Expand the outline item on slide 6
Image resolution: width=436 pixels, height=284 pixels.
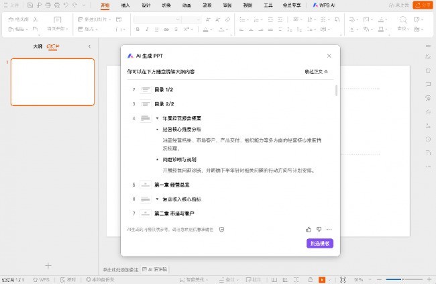coord(158,199)
